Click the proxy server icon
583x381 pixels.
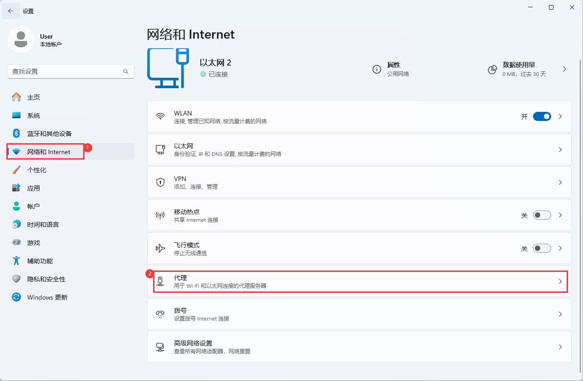pos(160,281)
